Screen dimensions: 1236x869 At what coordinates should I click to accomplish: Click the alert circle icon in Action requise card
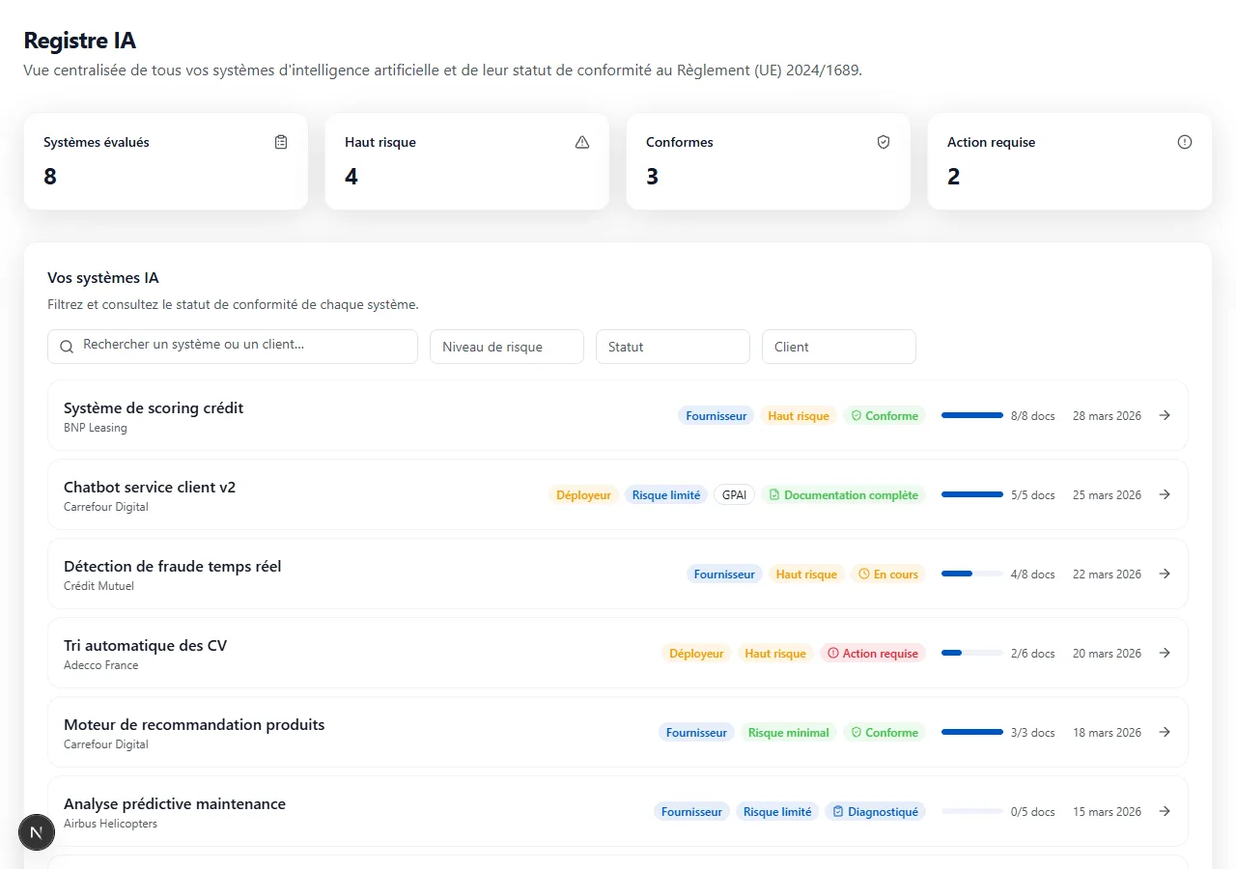pos(1185,142)
